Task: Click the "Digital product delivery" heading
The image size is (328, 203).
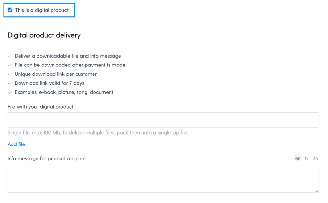Action: point(44,35)
